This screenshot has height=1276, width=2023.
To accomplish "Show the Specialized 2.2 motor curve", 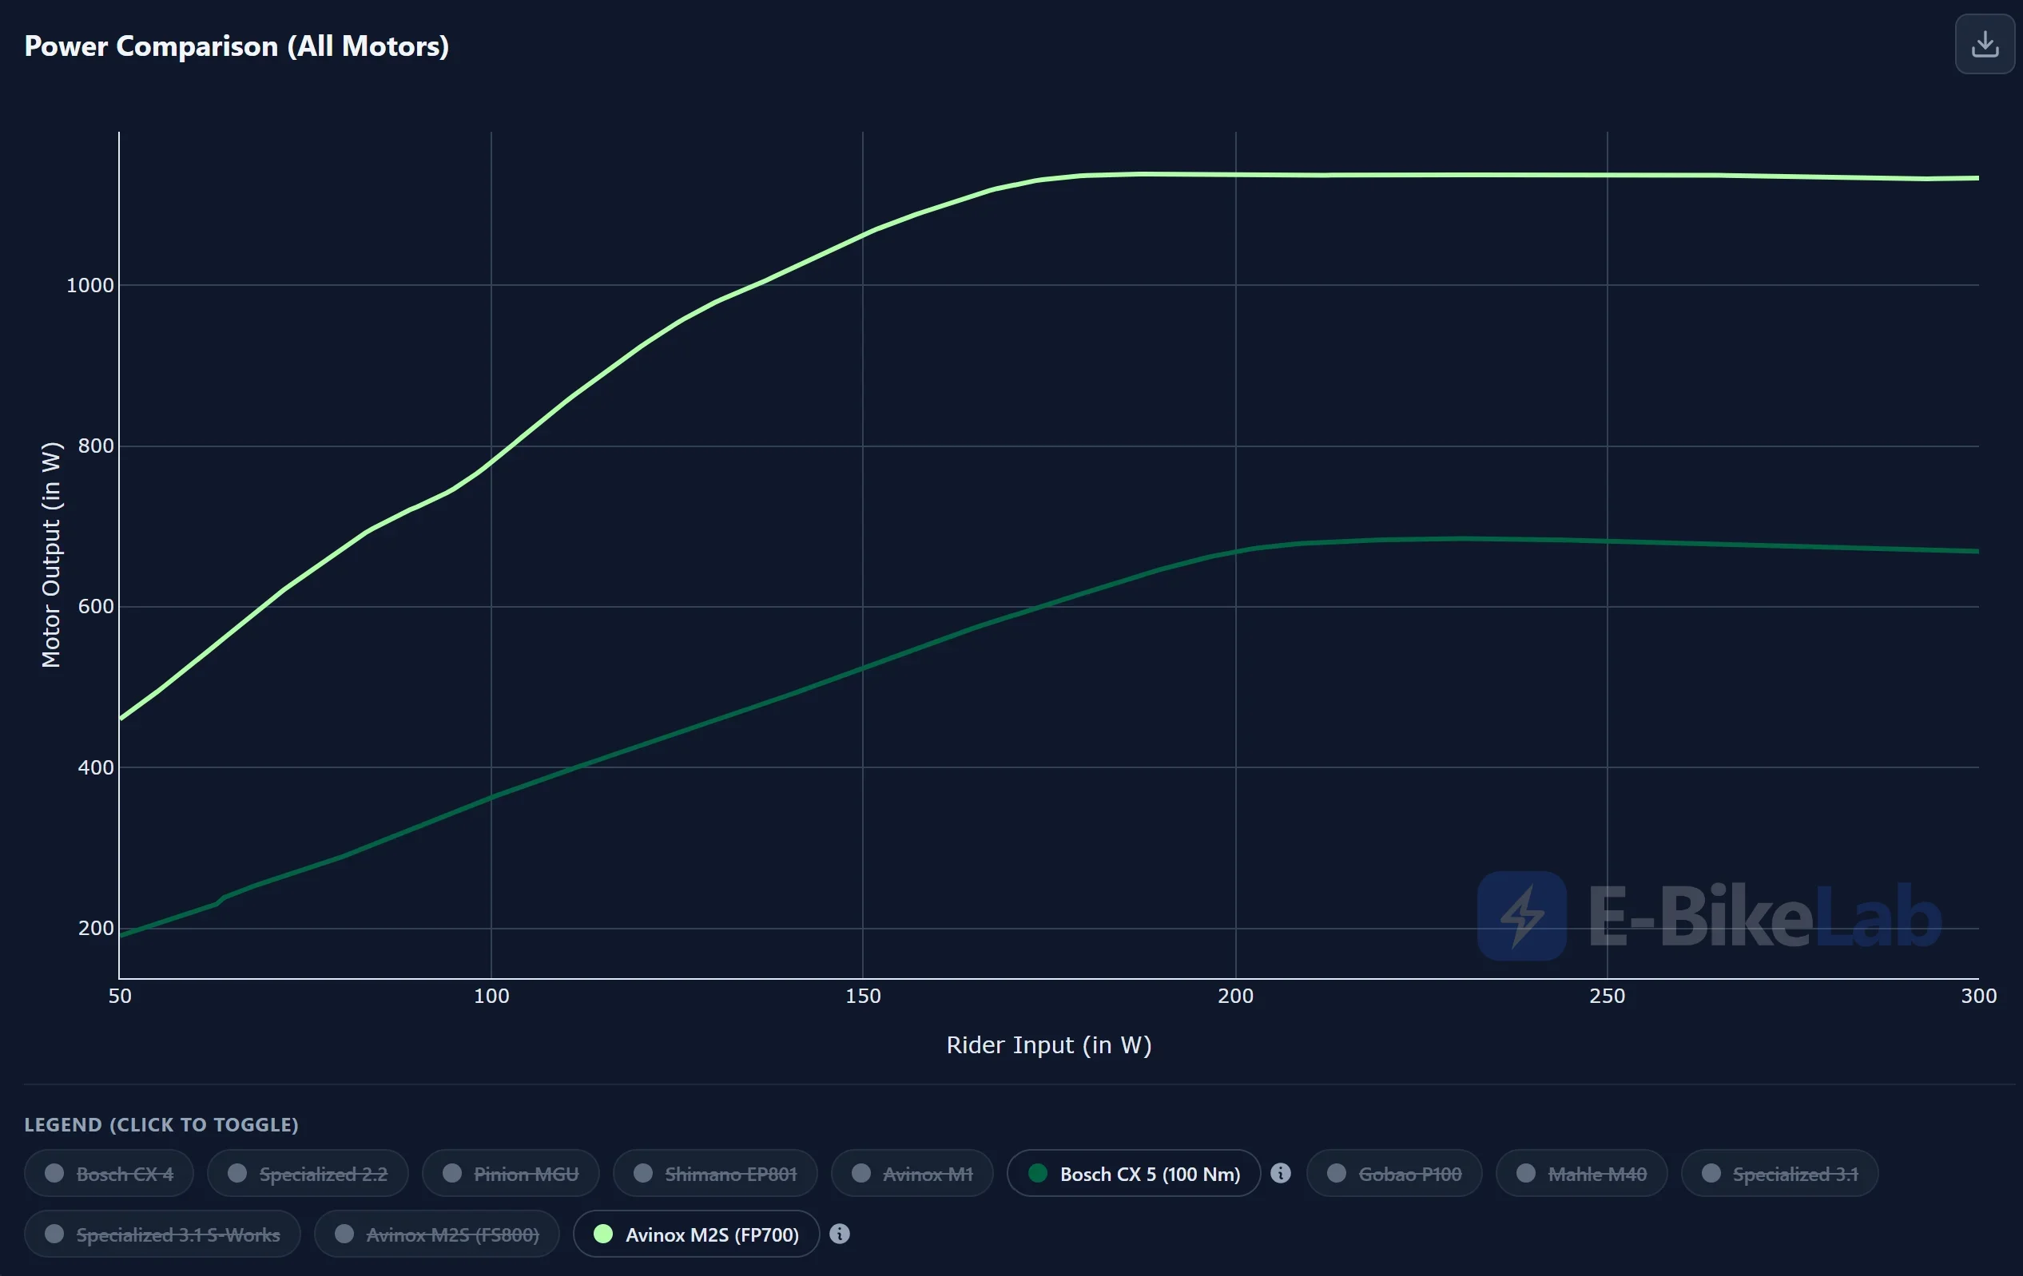I will point(308,1173).
